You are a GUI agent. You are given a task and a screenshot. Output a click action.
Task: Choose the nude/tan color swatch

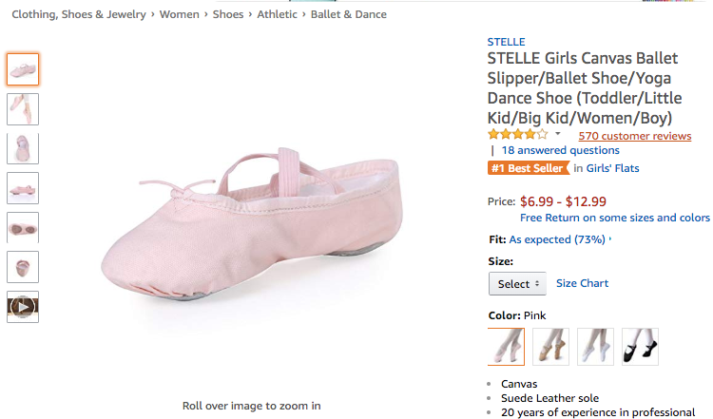tap(550, 347)
